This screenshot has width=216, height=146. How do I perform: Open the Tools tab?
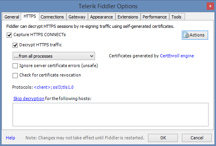176,17
